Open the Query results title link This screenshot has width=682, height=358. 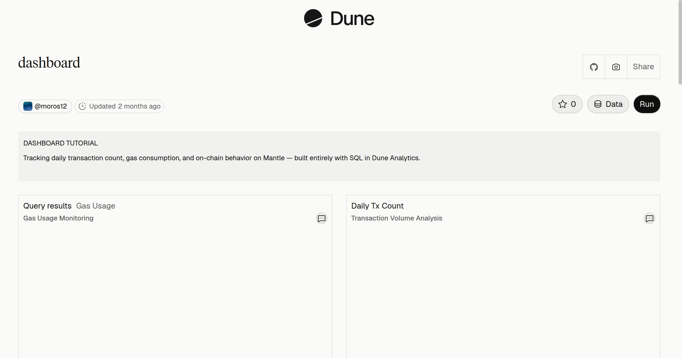point(47,206)
